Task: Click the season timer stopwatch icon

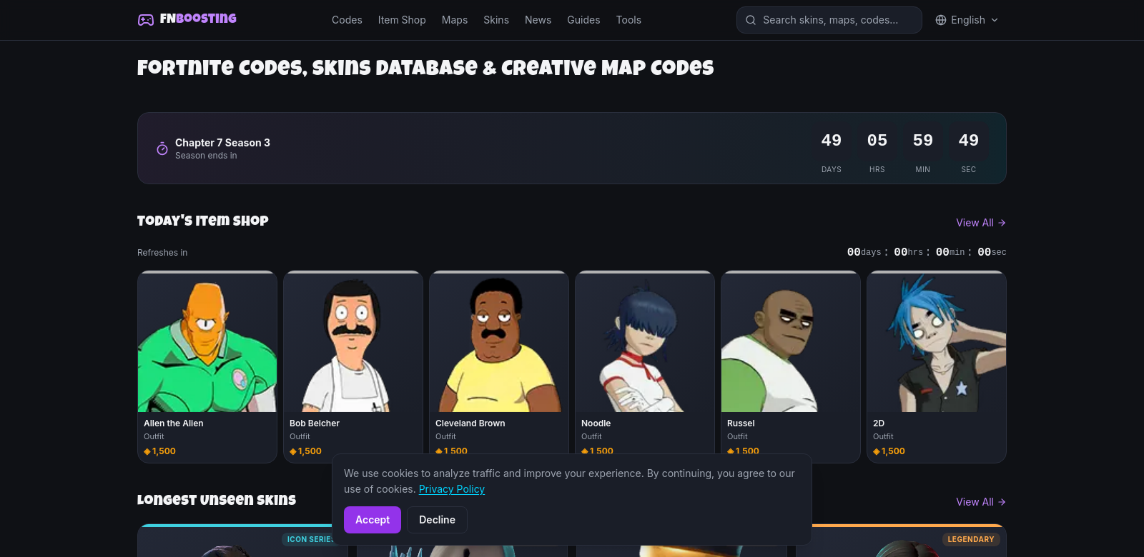Action: point(162,149)
